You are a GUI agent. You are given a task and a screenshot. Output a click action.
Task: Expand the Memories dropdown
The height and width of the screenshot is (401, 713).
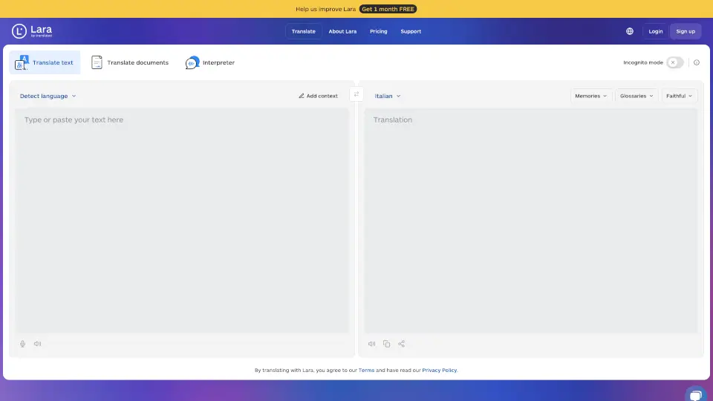(591, 96)
